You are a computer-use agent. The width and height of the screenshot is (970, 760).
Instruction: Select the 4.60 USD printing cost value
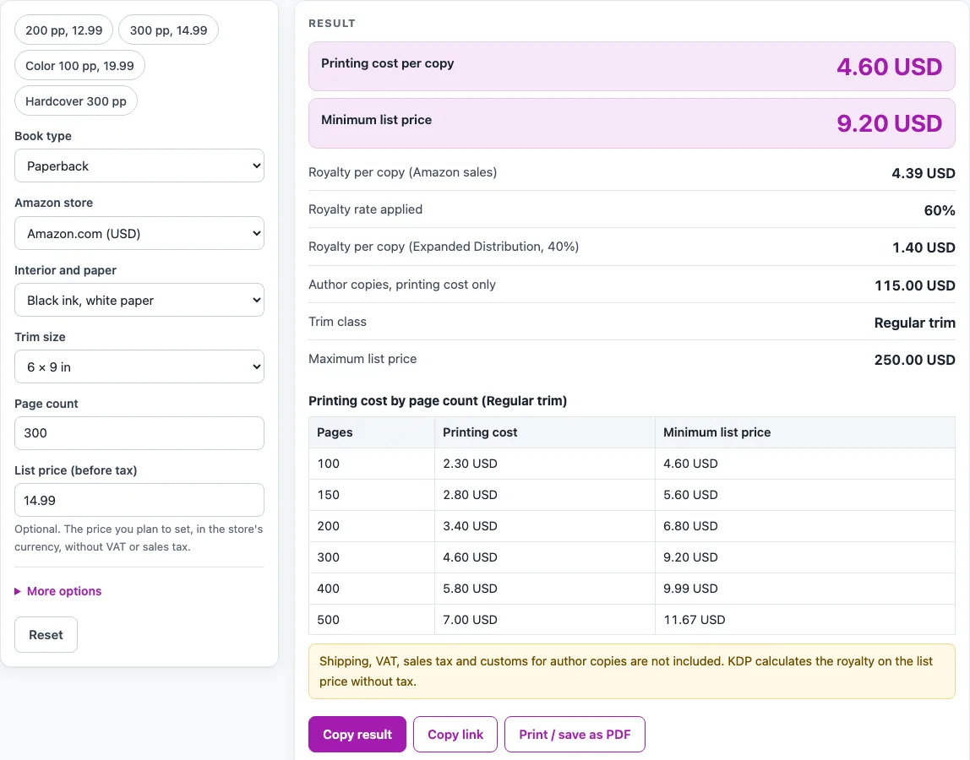point(889,66)
